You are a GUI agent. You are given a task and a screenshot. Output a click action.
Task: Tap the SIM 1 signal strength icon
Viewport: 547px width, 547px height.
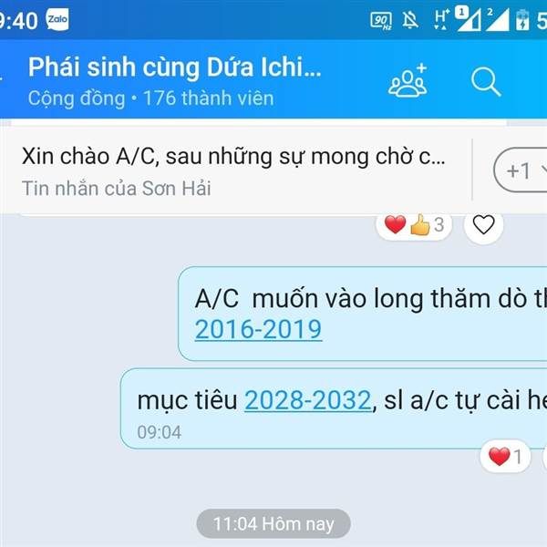(x=469, y=19)
